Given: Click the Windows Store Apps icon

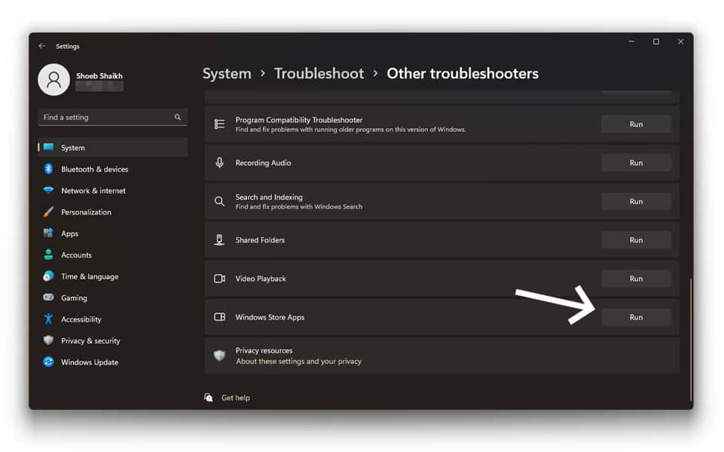Looking at the screenshot, I should (x=220, y=317).
